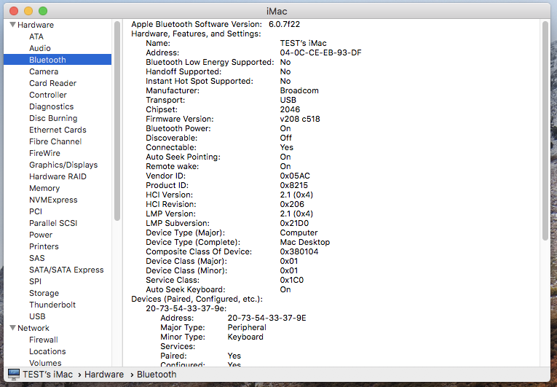Click the Minor Type value Keyboard
This screenshot has width=557, height=387.
pos(245,337)
